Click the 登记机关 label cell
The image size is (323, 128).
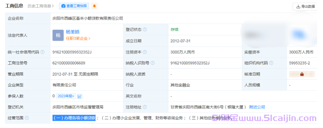click(x=28, y=107)
